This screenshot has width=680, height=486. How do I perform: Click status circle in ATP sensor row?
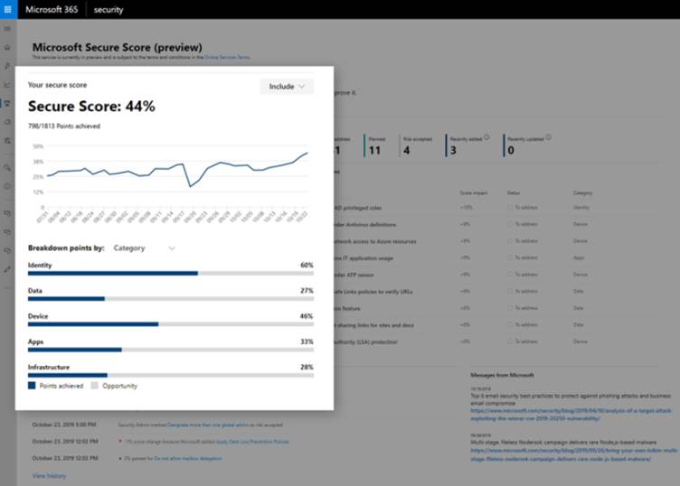tap(510, 275)
